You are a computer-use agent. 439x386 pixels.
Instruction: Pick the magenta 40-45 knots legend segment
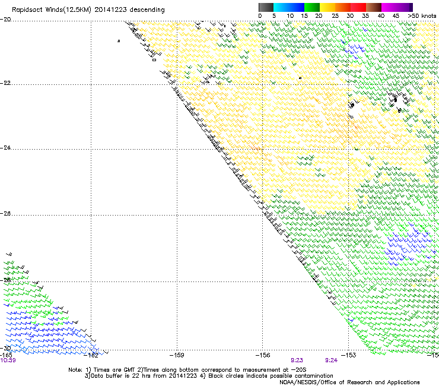(x=389, y=7)
